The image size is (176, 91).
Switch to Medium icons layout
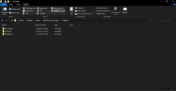(57, 8)
